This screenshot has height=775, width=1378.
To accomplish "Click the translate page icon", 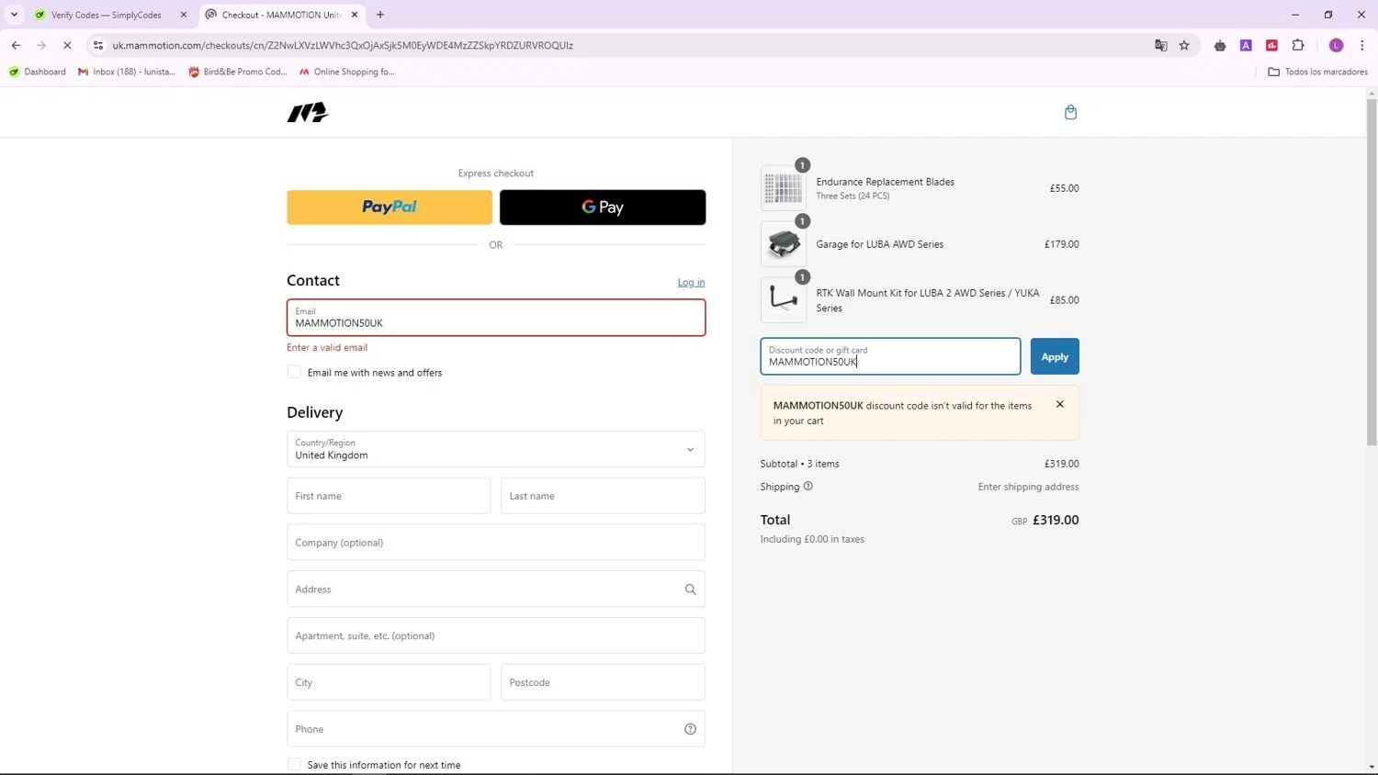I will [1161, 45].
